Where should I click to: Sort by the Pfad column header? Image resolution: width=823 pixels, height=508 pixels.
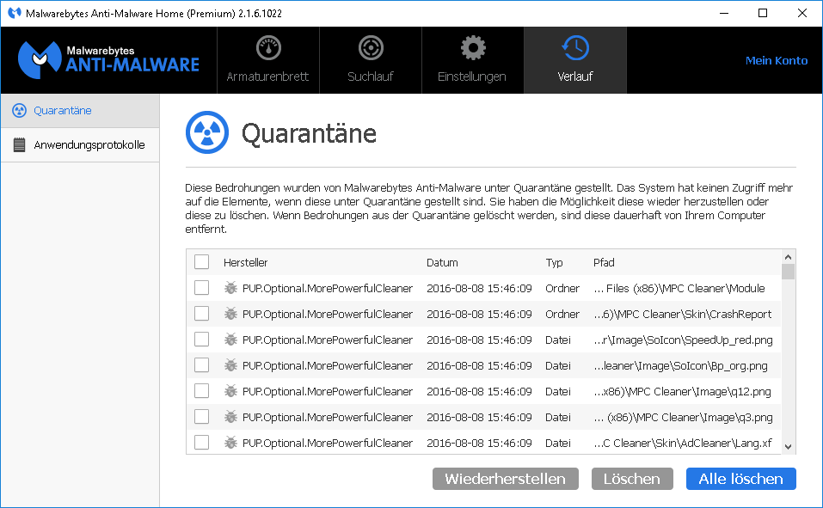604,262
